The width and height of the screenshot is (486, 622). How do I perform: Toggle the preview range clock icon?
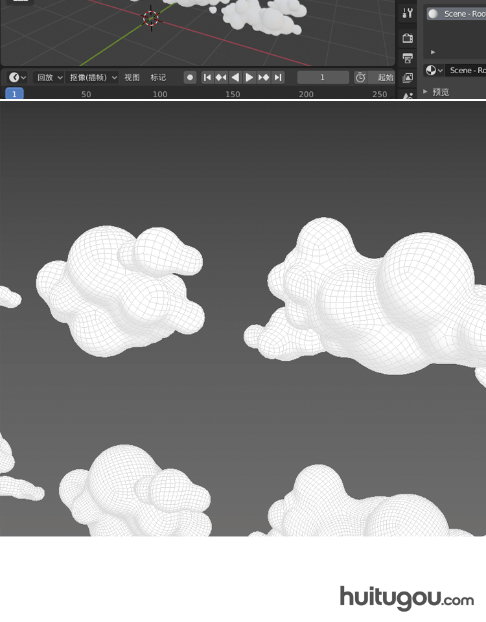(360, 77)
